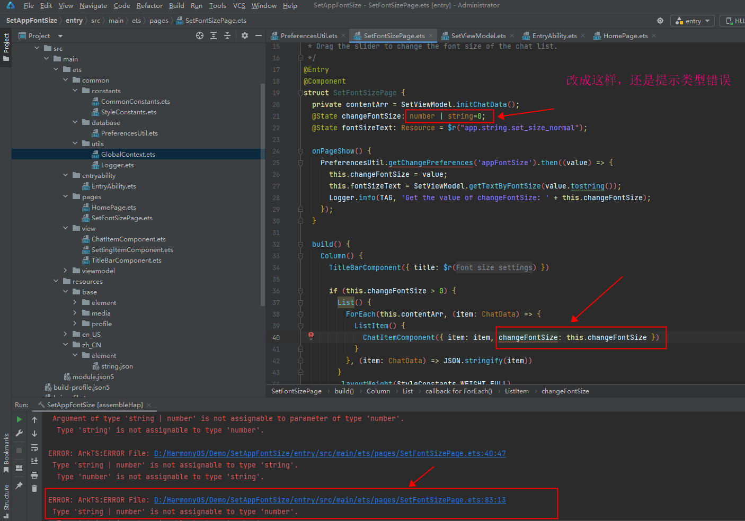The height and width of the screenshot is (521, 745).
Task: Select ChatItemComponent.ets in project tree
Action: pyautogui.click(x=128, y=239)
